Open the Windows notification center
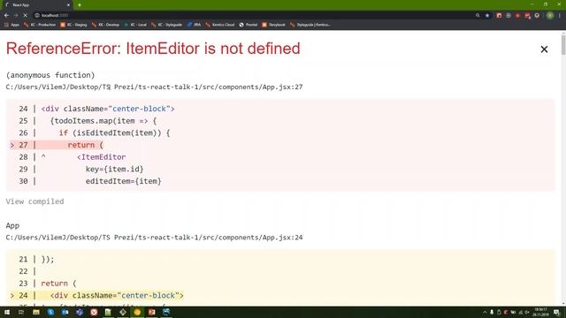Image resolution: width=566 pixels, height=318 pixels. tap(557, 312)
